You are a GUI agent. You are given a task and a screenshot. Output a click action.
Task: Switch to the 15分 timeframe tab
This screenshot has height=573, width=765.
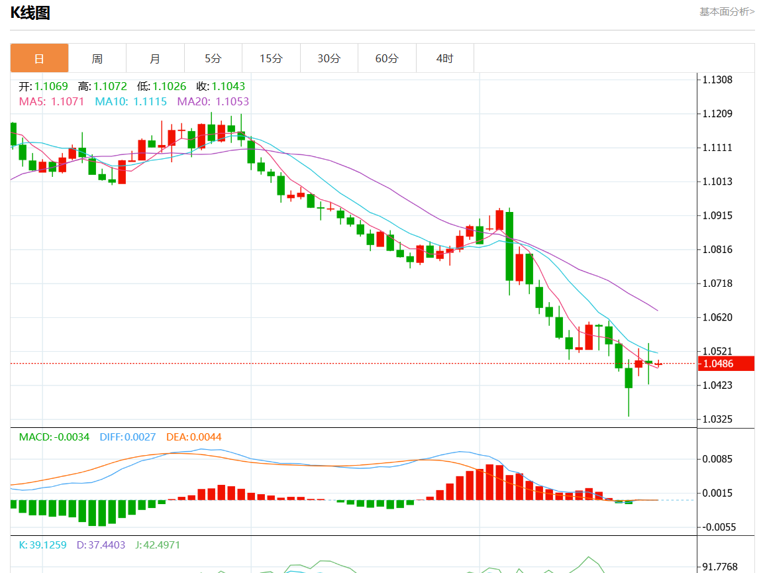(x=271, y=58)
